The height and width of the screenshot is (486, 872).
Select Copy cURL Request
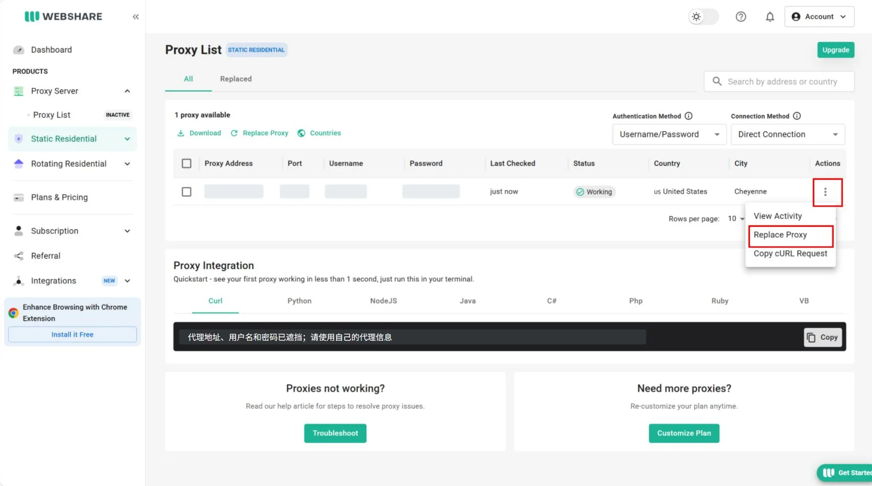click(x=790, y=253)
